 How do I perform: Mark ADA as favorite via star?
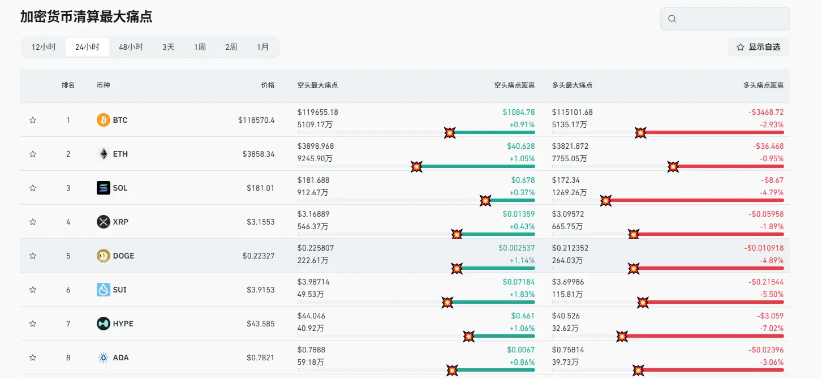pos(33,358)
